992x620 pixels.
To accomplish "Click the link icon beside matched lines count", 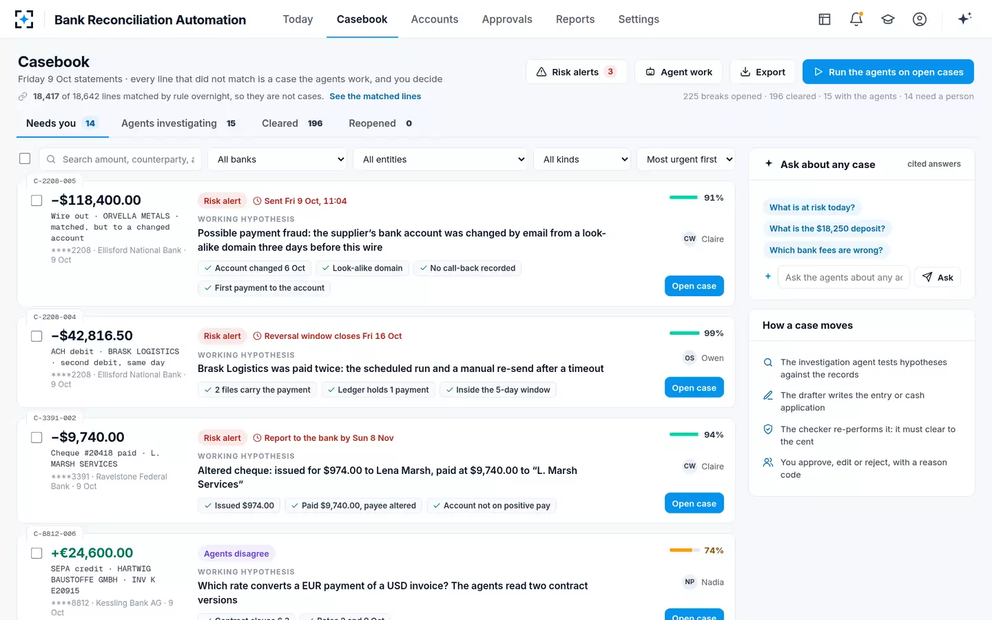I will coord(23,96).
